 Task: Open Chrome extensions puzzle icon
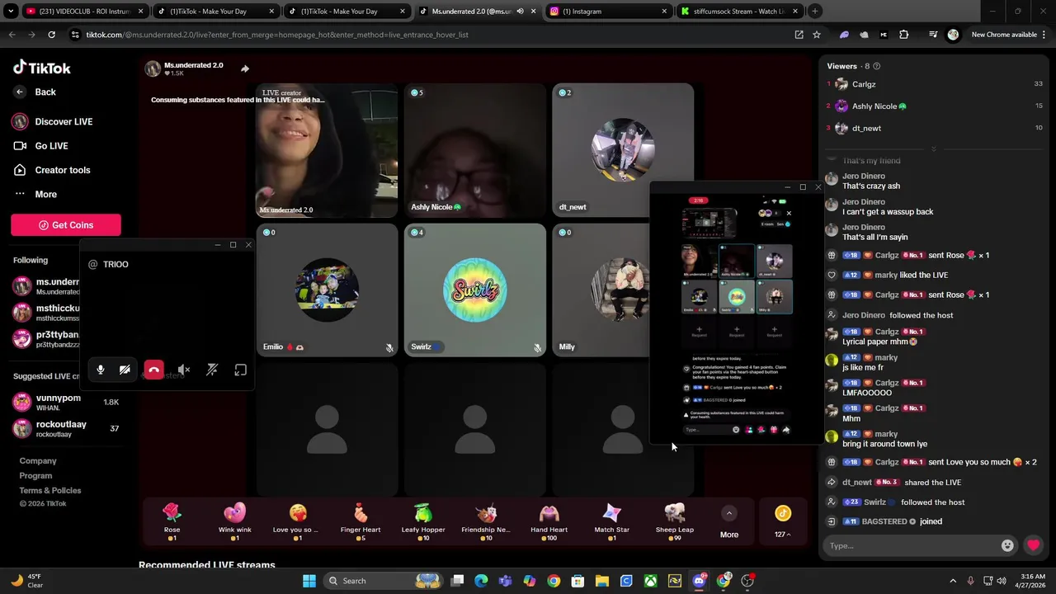[x=903, y=35]
